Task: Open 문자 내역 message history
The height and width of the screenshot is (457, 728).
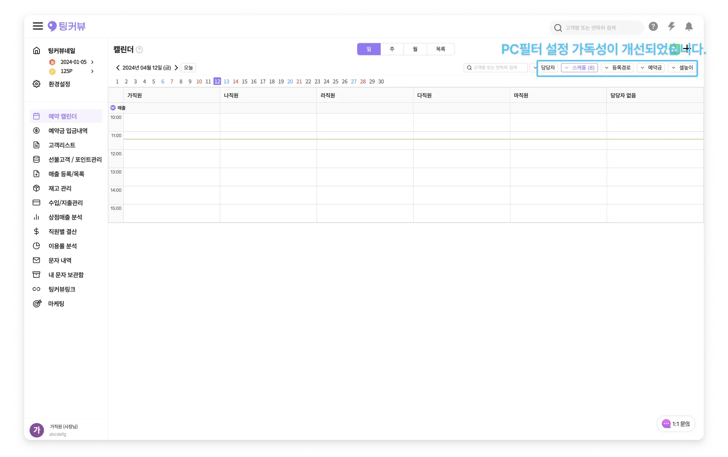Action: (x=60, y=261)
